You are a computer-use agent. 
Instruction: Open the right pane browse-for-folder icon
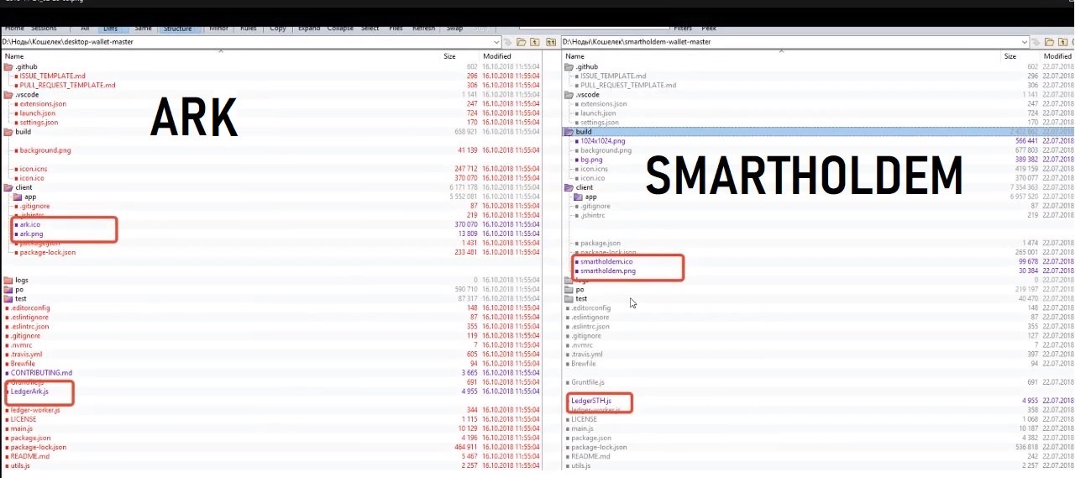1050,41
